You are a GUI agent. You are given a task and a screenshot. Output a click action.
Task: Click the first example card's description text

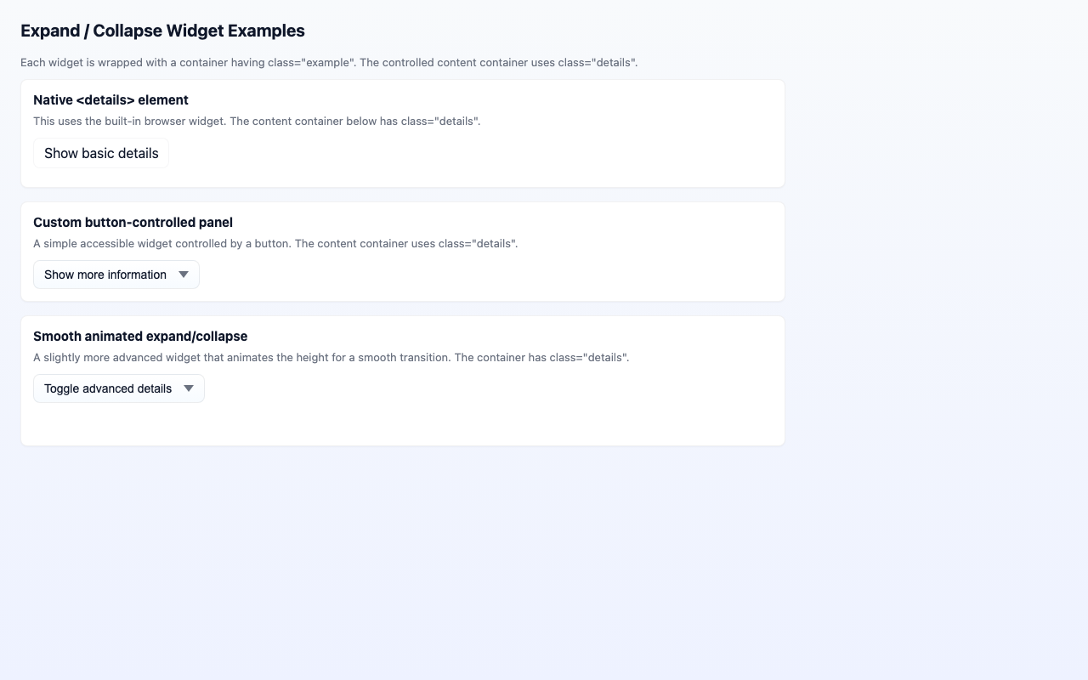[x=257, y=121]
